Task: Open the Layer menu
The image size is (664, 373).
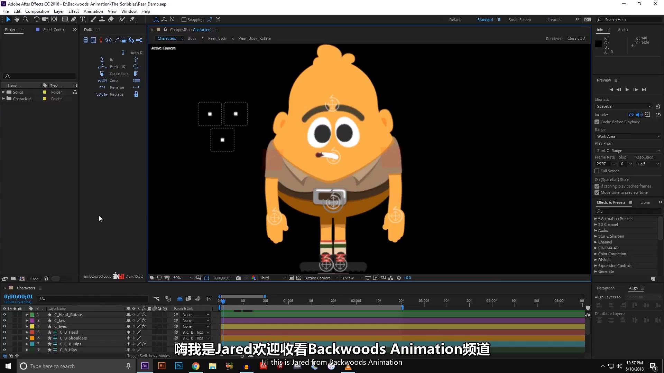Action: coord(58,11)
